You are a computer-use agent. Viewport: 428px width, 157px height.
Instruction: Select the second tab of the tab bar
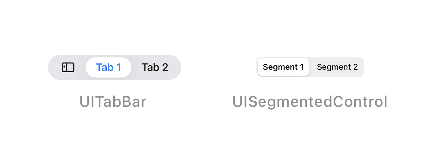(x=155, y=67)
